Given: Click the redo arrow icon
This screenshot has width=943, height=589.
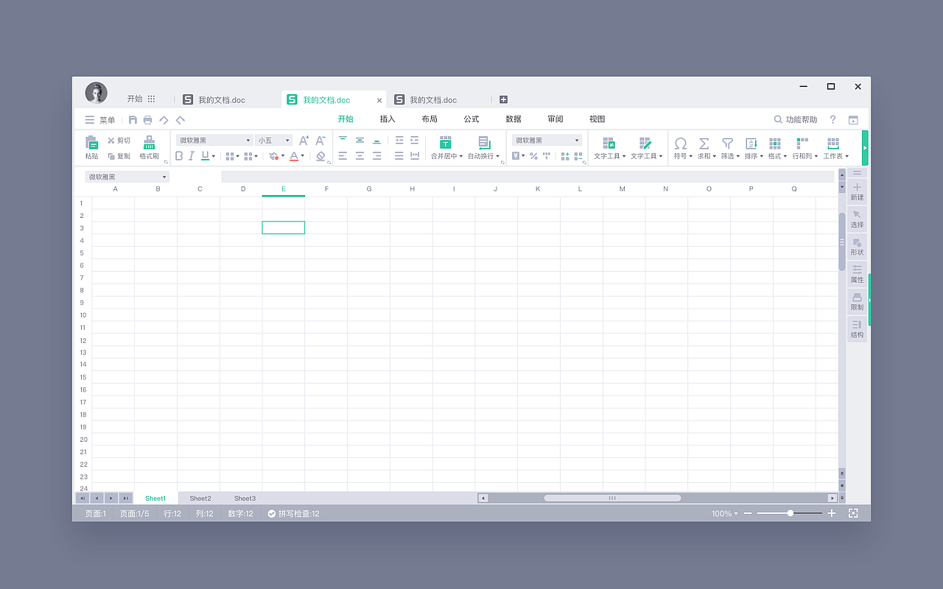Looking at the screenshot, I should tap(180, 119).
